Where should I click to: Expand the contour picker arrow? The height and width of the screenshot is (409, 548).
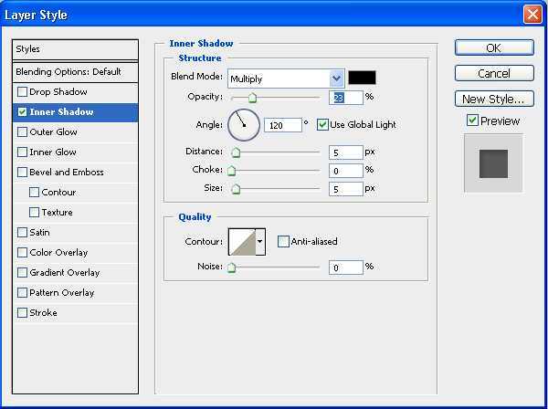pyautogui.click(x=260, y=242)
